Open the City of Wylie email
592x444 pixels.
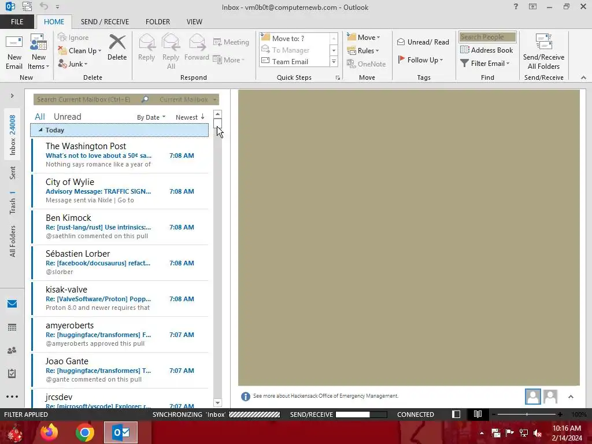(120, 191)
